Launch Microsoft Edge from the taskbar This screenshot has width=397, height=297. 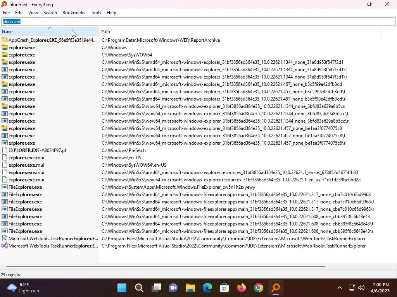pyautogui.click(x=207, y=288)
